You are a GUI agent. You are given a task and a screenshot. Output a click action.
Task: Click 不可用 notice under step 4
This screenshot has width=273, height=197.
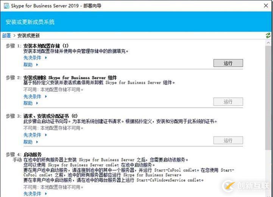53,187
